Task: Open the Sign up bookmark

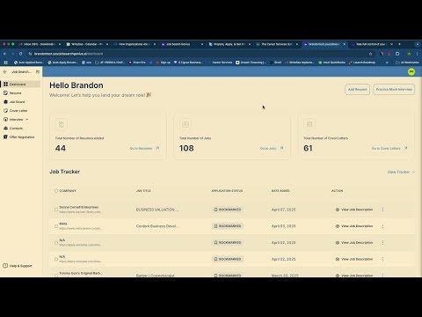Action: pos(164,63)
